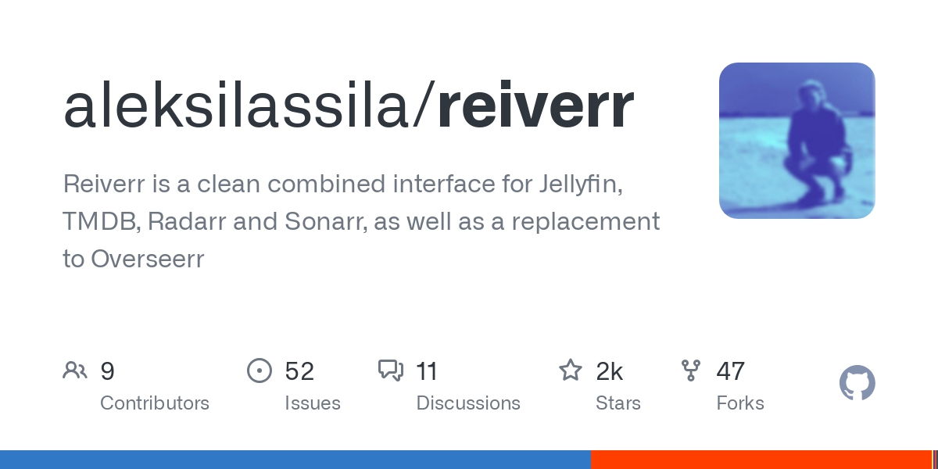Click the GitHub Octocat logo
This screenshot has width=938, height=469.
857,384
